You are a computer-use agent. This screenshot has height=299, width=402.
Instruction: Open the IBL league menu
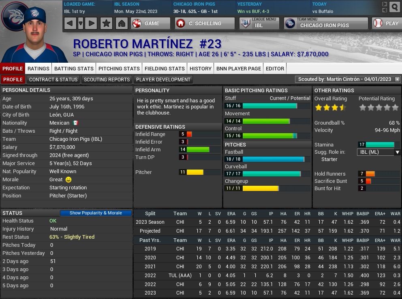(x=259, y=23)
